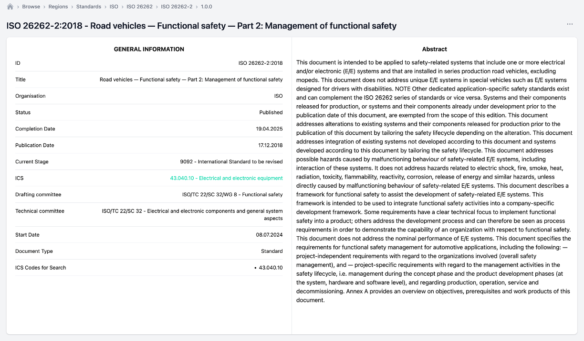Open Standards breadcrumb link

pyautogui.click(x=89, y=7)
